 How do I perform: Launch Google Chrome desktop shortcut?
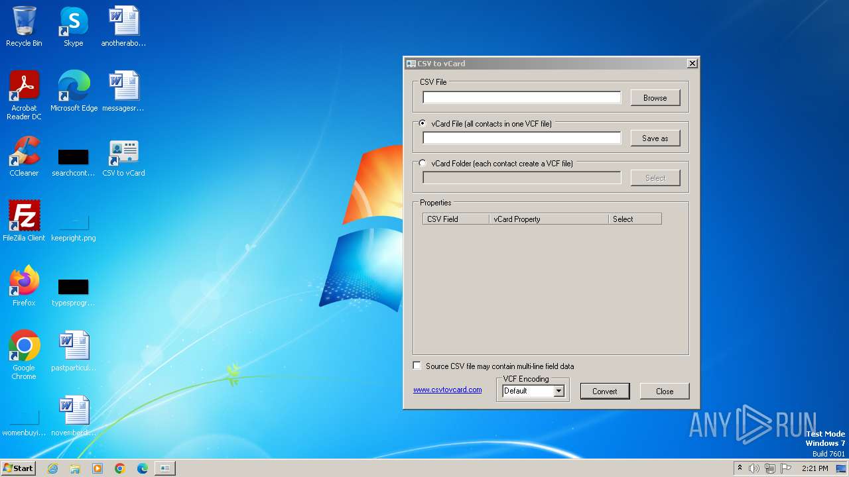24,354
